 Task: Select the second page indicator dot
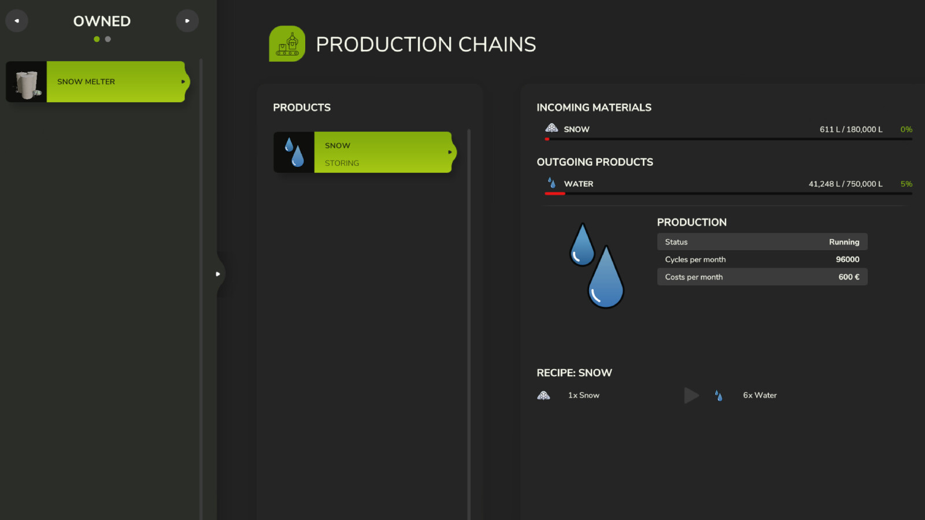[108, 39]
